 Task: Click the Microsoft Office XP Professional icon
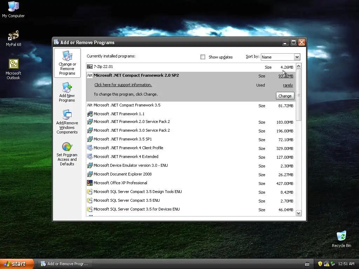[90, 183]
